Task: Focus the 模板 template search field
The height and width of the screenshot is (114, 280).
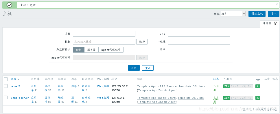Action: pos(104,42)
